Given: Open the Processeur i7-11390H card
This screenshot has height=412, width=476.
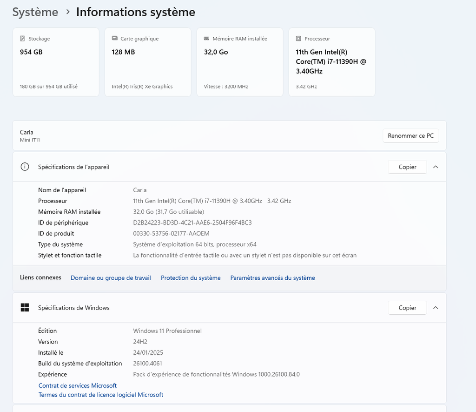Looking at the screenshot, I should click(332, 62).
